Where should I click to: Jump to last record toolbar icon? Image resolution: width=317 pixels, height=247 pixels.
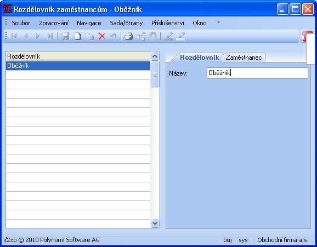(x=50, y=36)
